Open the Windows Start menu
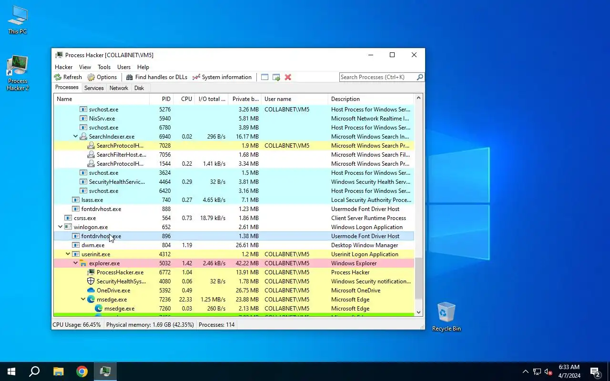 click(x=11, y=371)
